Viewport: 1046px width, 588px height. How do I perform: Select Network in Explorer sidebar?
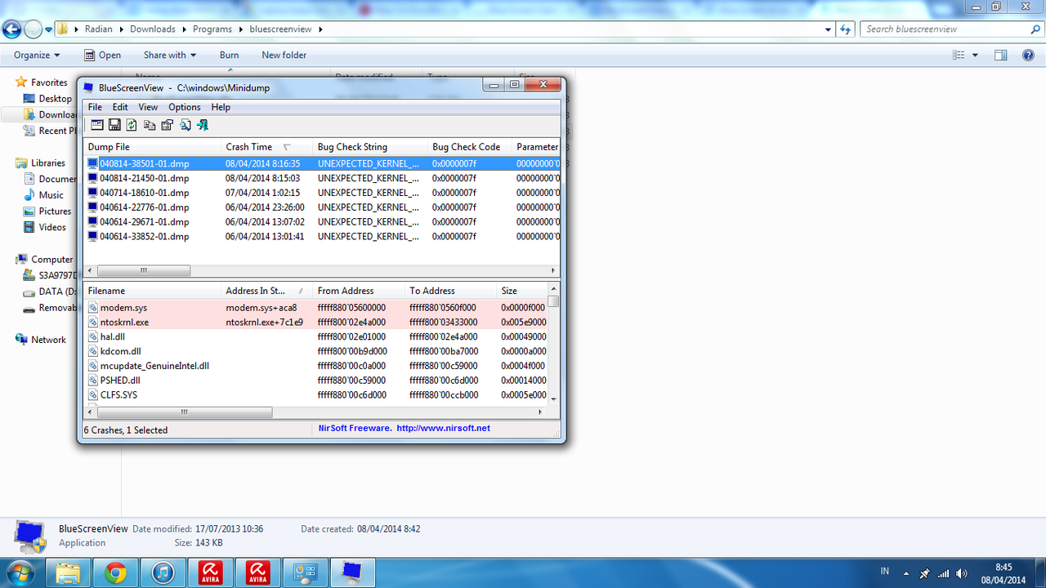coord(41,340)
